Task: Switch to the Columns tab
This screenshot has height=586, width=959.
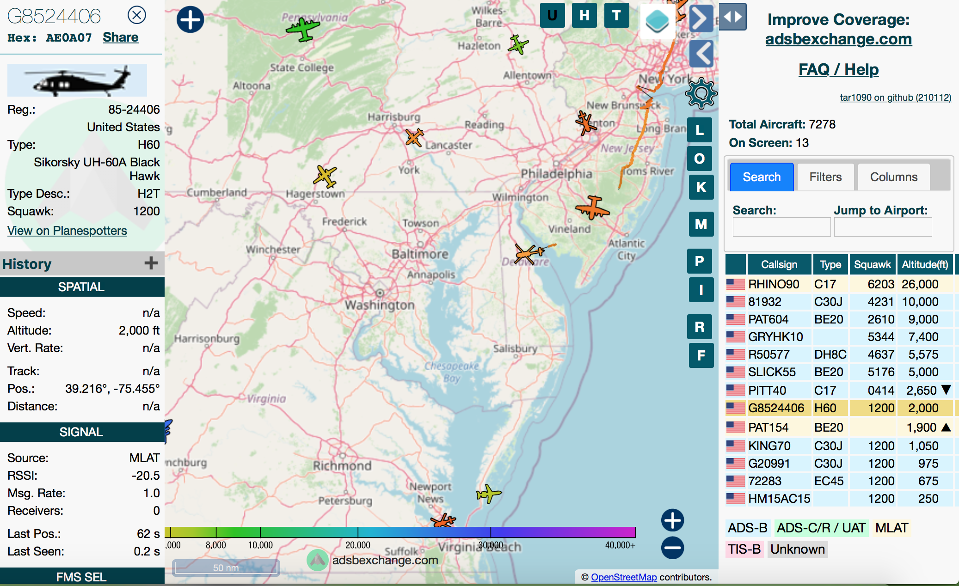Action: (x=894, y=177)
